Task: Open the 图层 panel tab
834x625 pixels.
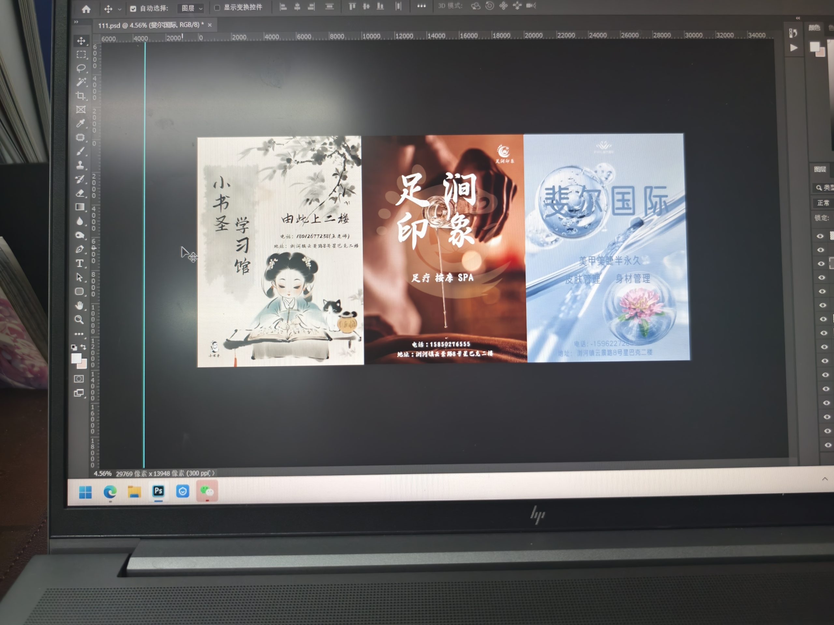Action: click(819, 169)
